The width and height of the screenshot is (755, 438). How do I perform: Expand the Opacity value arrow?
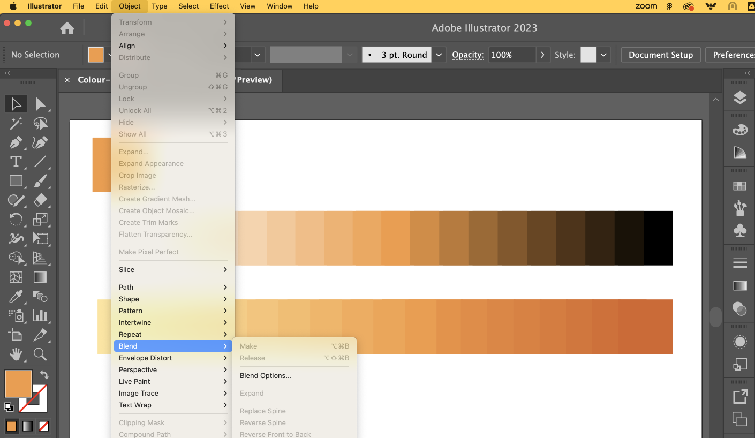[543, 55]
